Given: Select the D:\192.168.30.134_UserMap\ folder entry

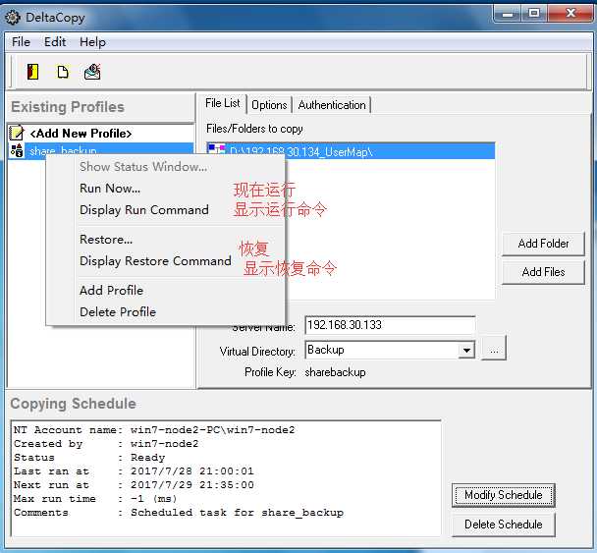Looking at the screenshot, I should (351, 151).
